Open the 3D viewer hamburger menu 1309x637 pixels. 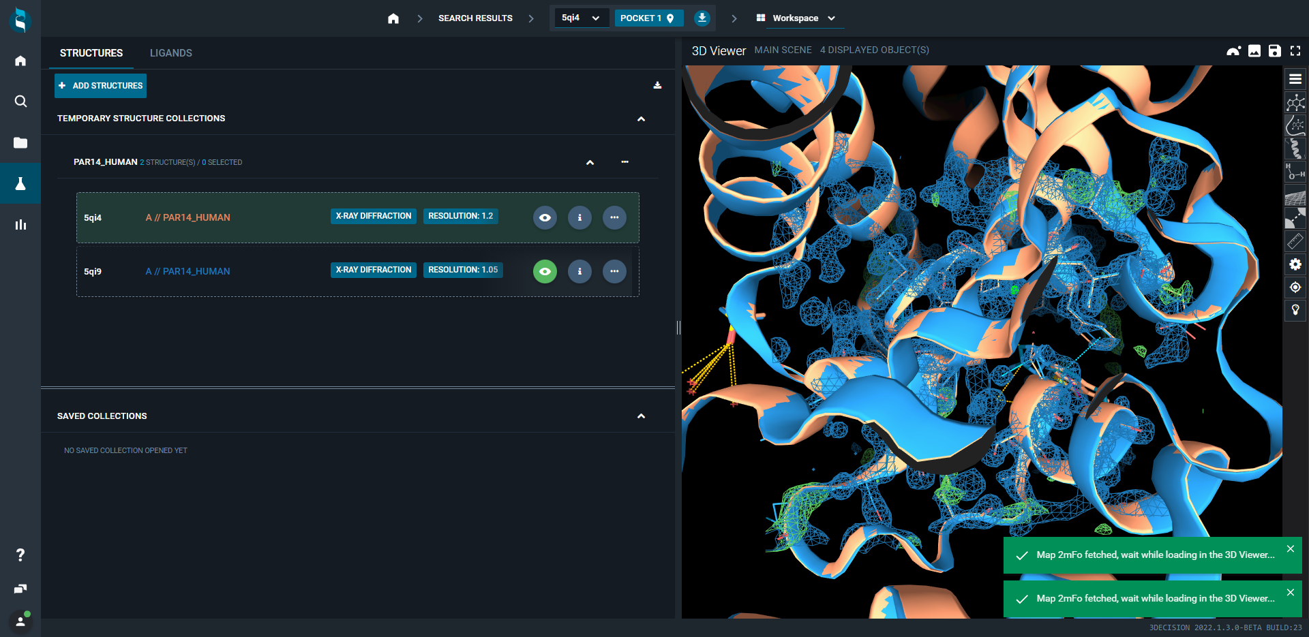(x=1295, y=79)
